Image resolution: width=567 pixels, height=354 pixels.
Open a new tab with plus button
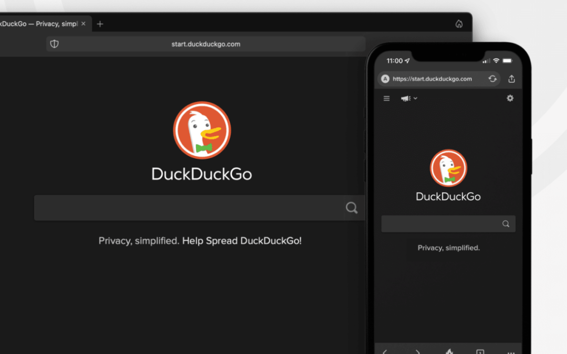100,24
